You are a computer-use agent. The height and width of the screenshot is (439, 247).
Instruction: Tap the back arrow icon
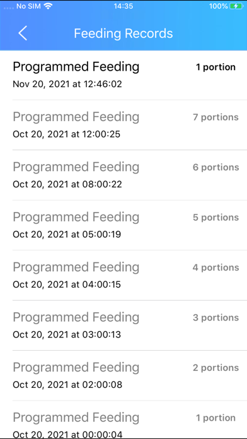[x=23, y=33]
